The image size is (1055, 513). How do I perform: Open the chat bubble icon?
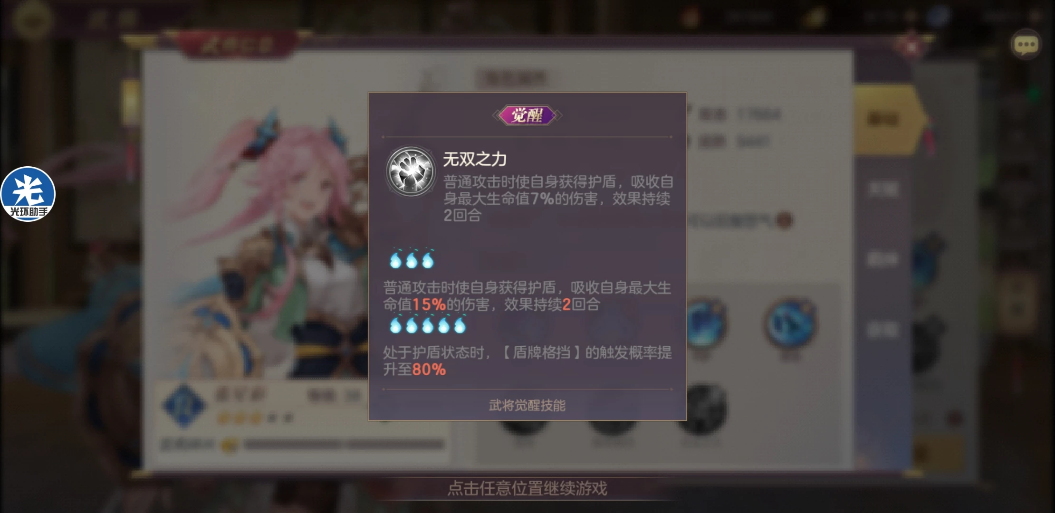pyautogui.click(x=1026, y=45)
